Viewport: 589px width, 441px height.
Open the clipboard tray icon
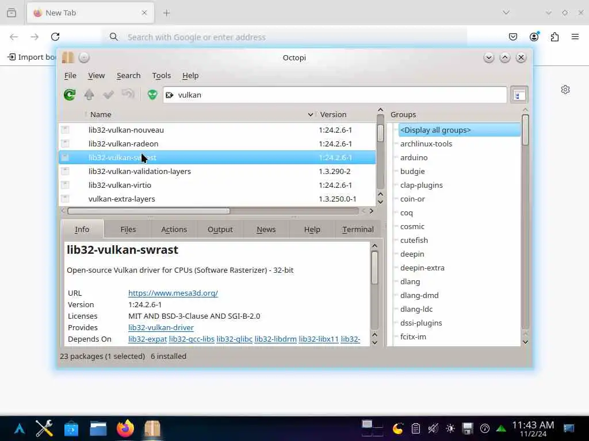click(x=415, y=428)
